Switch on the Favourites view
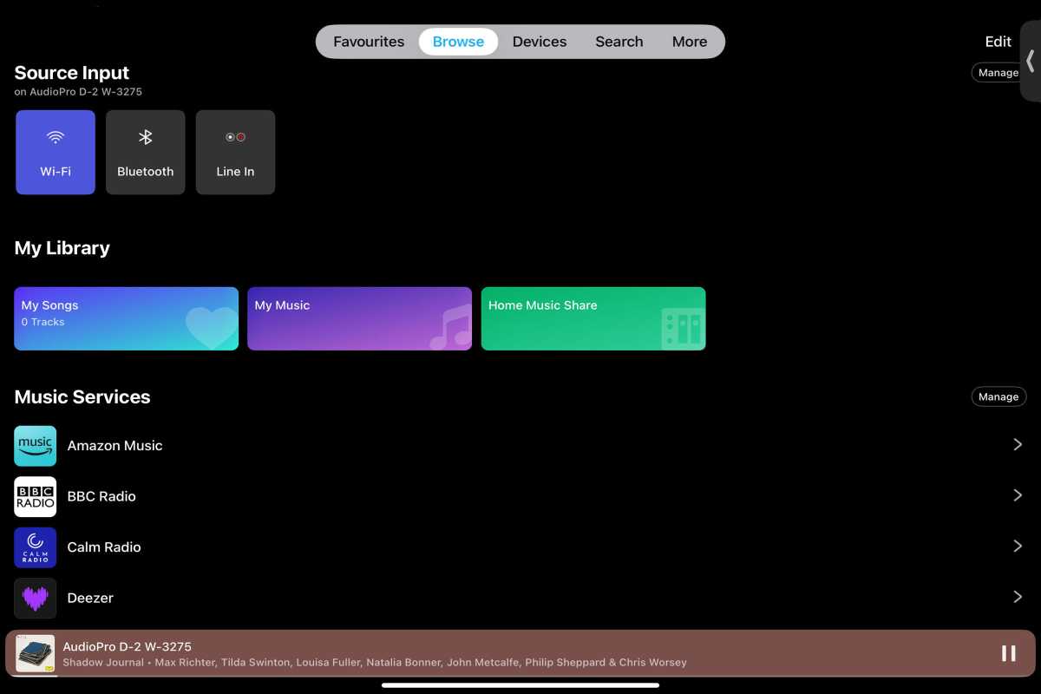 click(x=369, y=41)
